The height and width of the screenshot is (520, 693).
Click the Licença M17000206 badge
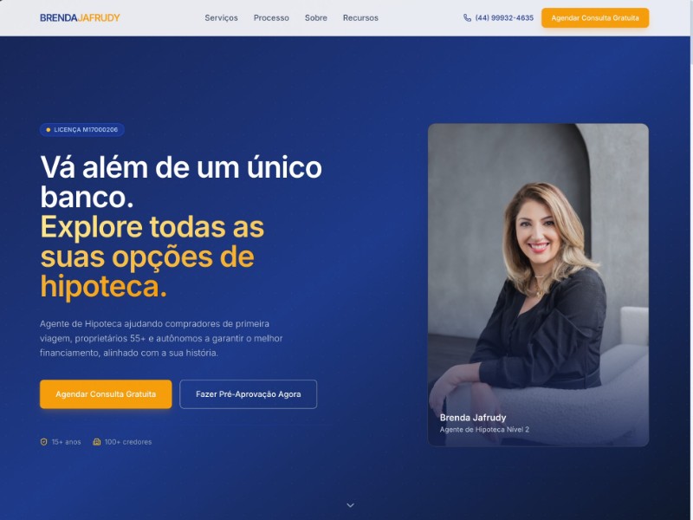coord(81,130)
